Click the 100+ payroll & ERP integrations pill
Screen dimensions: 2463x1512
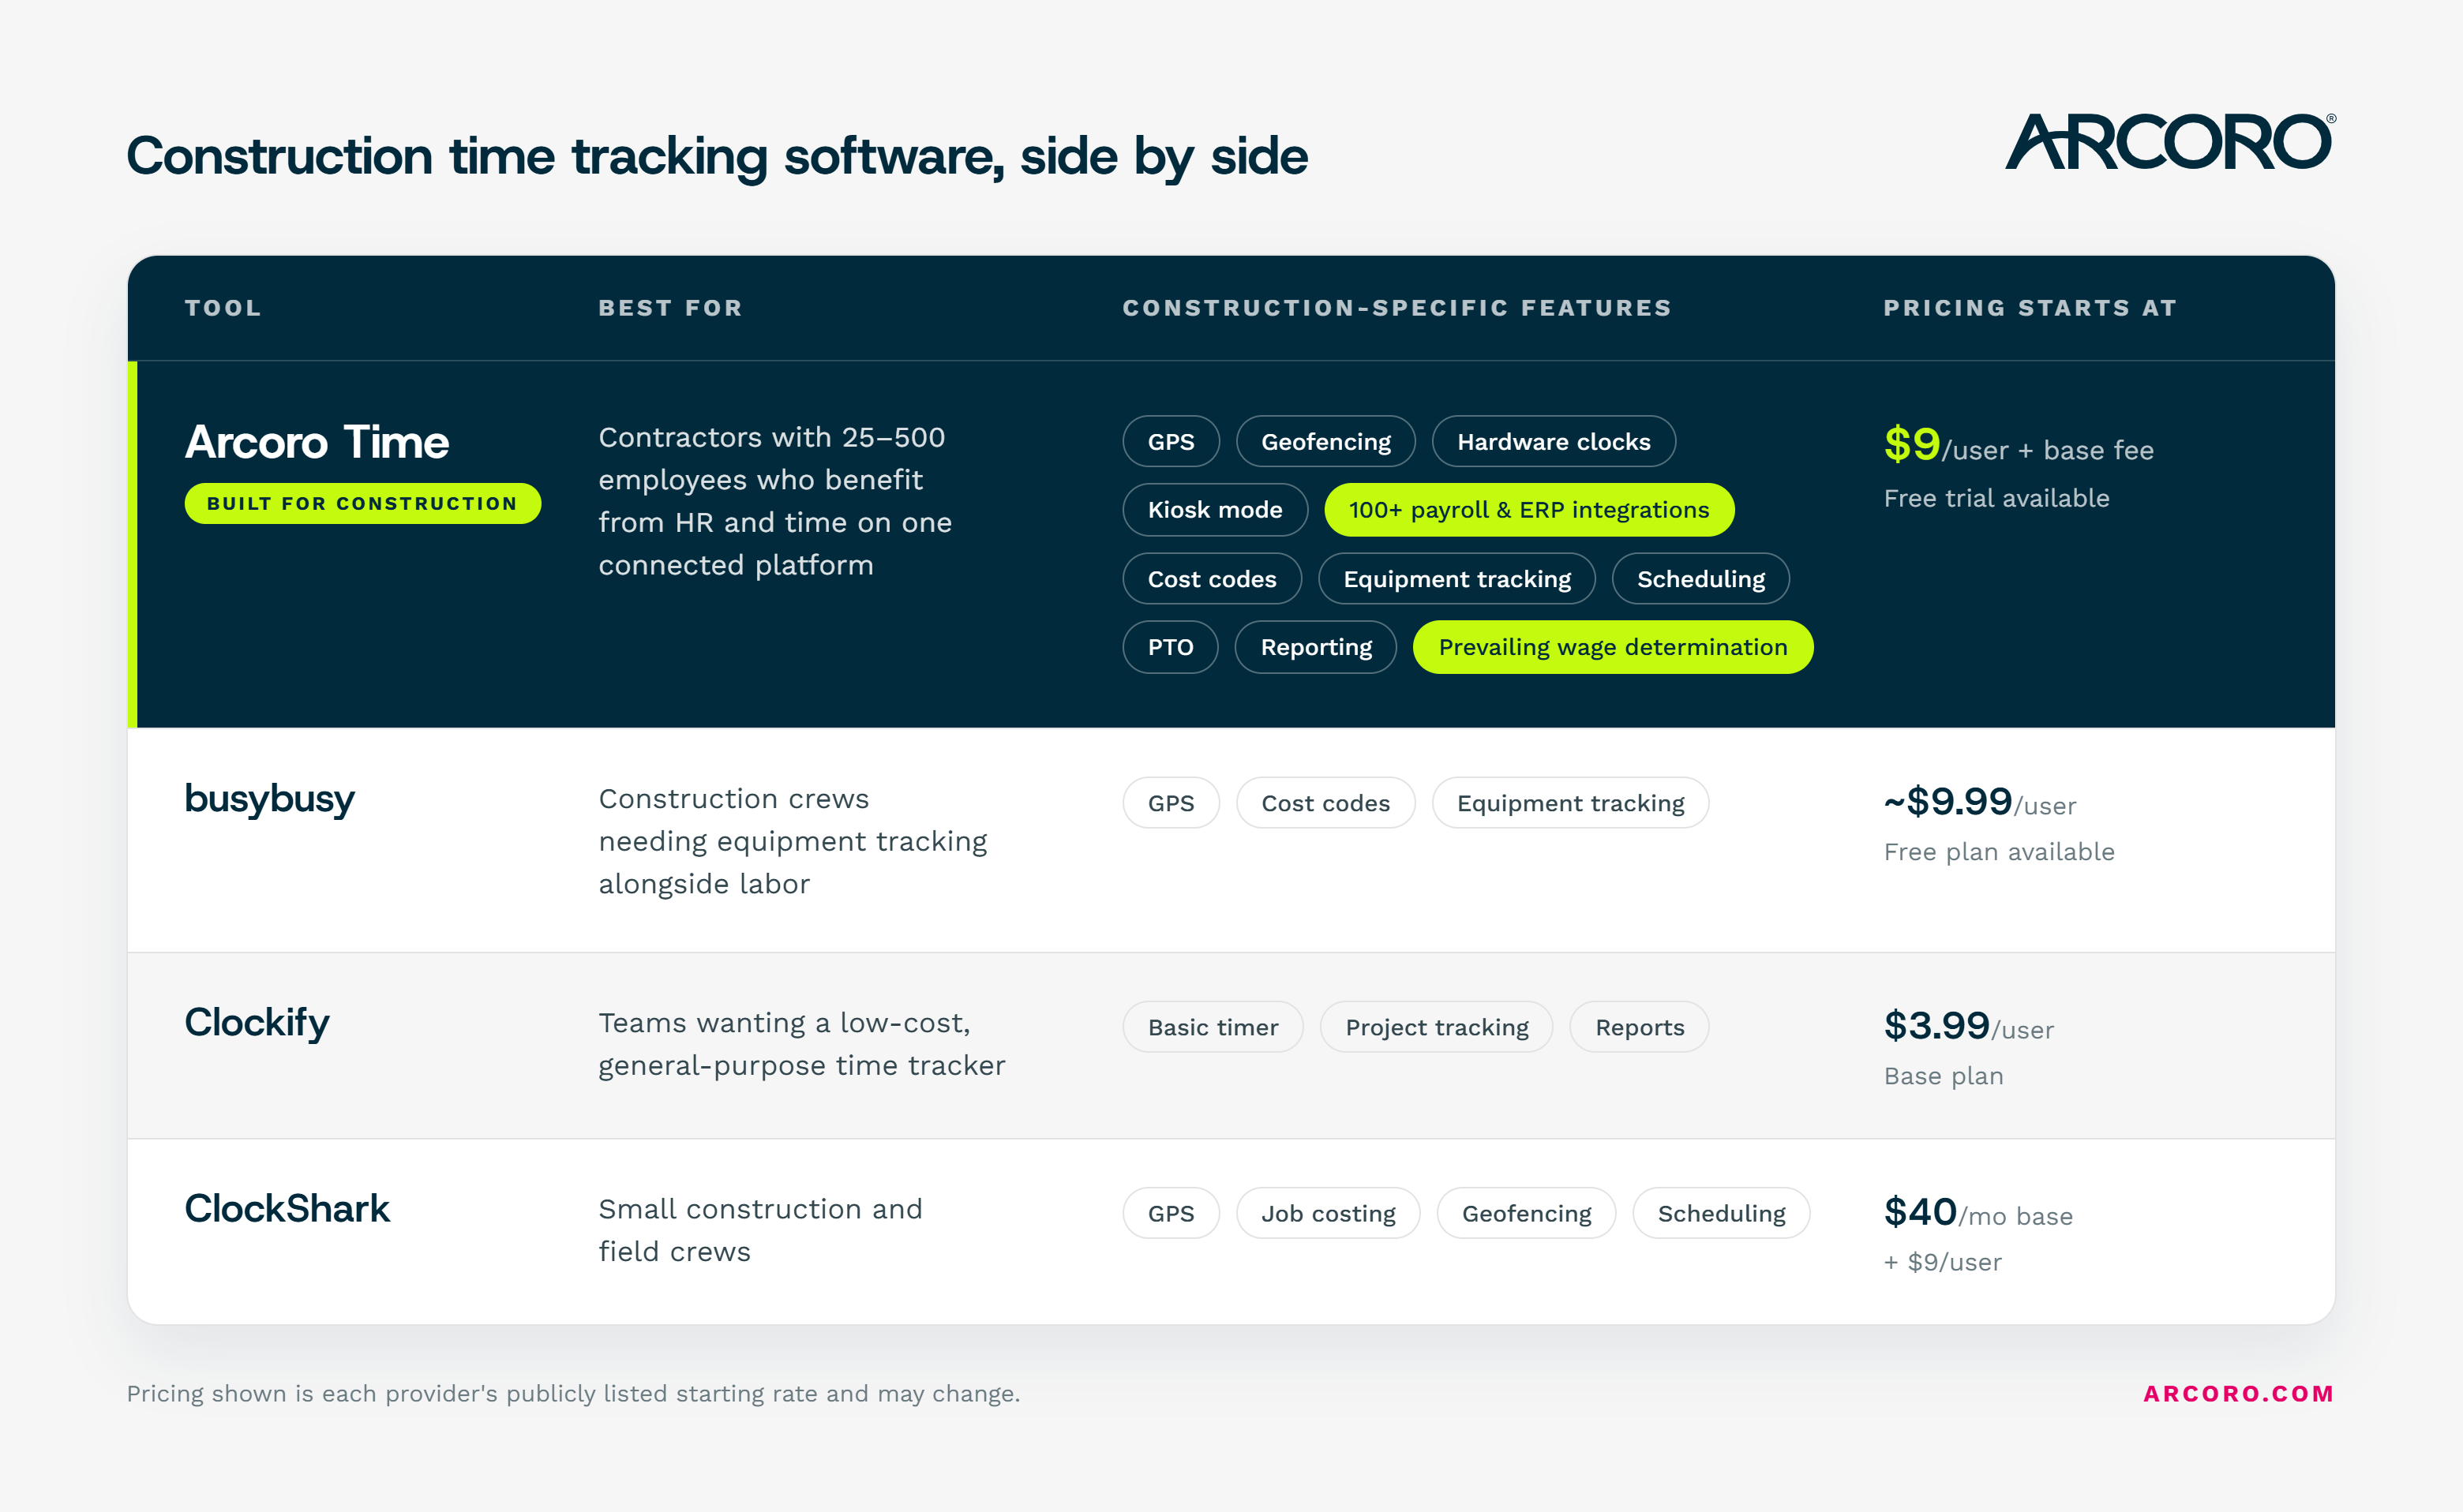1528,510
